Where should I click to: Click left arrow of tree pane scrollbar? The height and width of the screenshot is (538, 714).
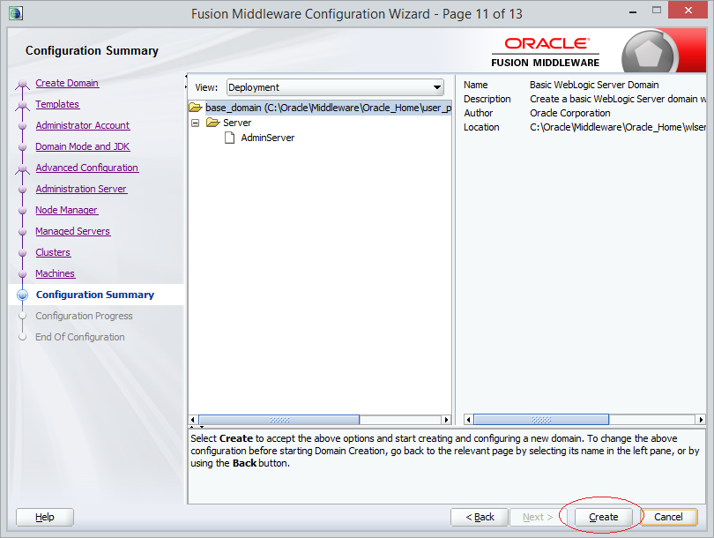[x=193, y=420]
